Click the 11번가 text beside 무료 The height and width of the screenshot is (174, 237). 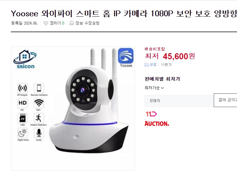click(166, 65)
